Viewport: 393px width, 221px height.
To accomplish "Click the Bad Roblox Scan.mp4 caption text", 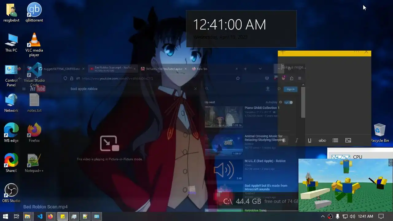I will (x=45, y=207).
